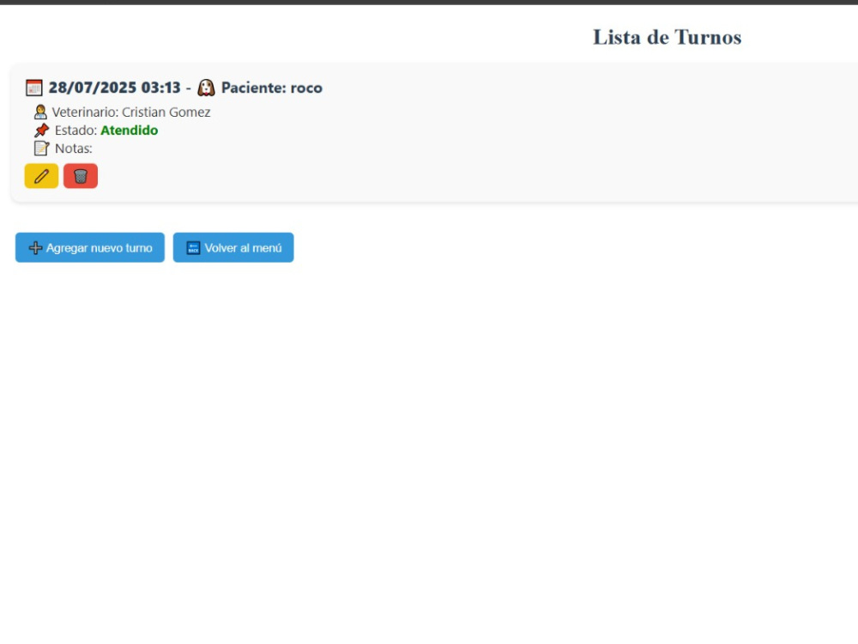Click the notepad icon beside Notas

[41, 149]
